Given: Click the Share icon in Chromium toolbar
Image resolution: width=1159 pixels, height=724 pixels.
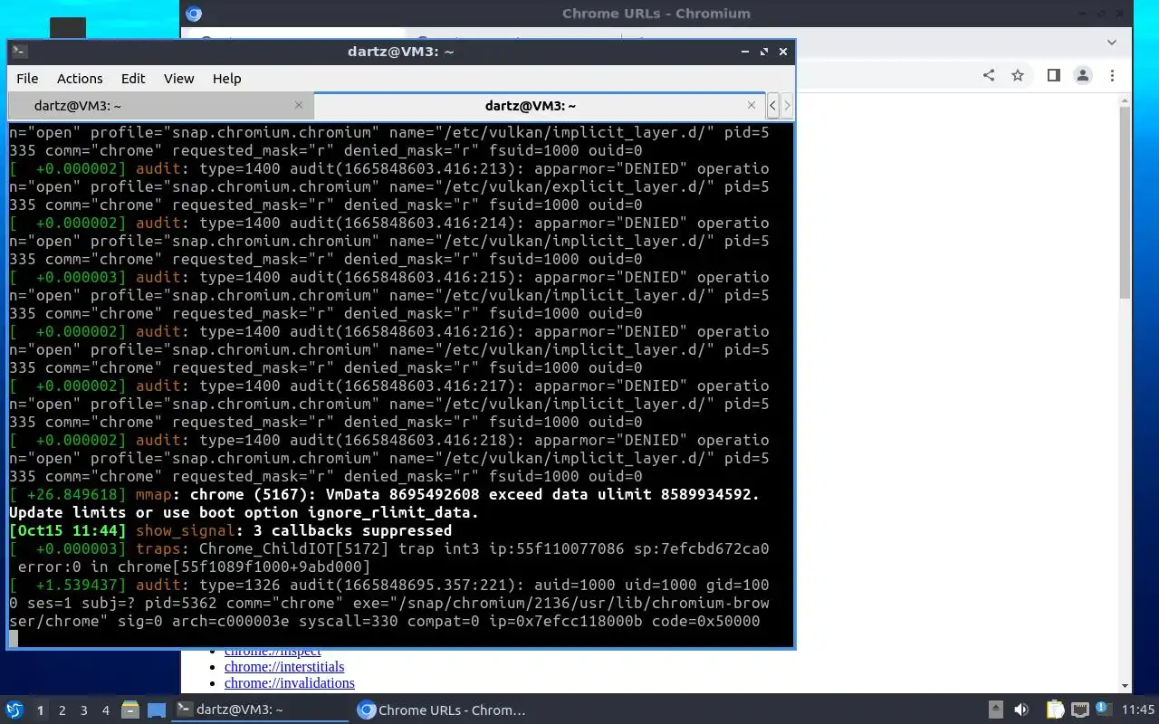Looking at the screenshot, I should click(989, 76).
